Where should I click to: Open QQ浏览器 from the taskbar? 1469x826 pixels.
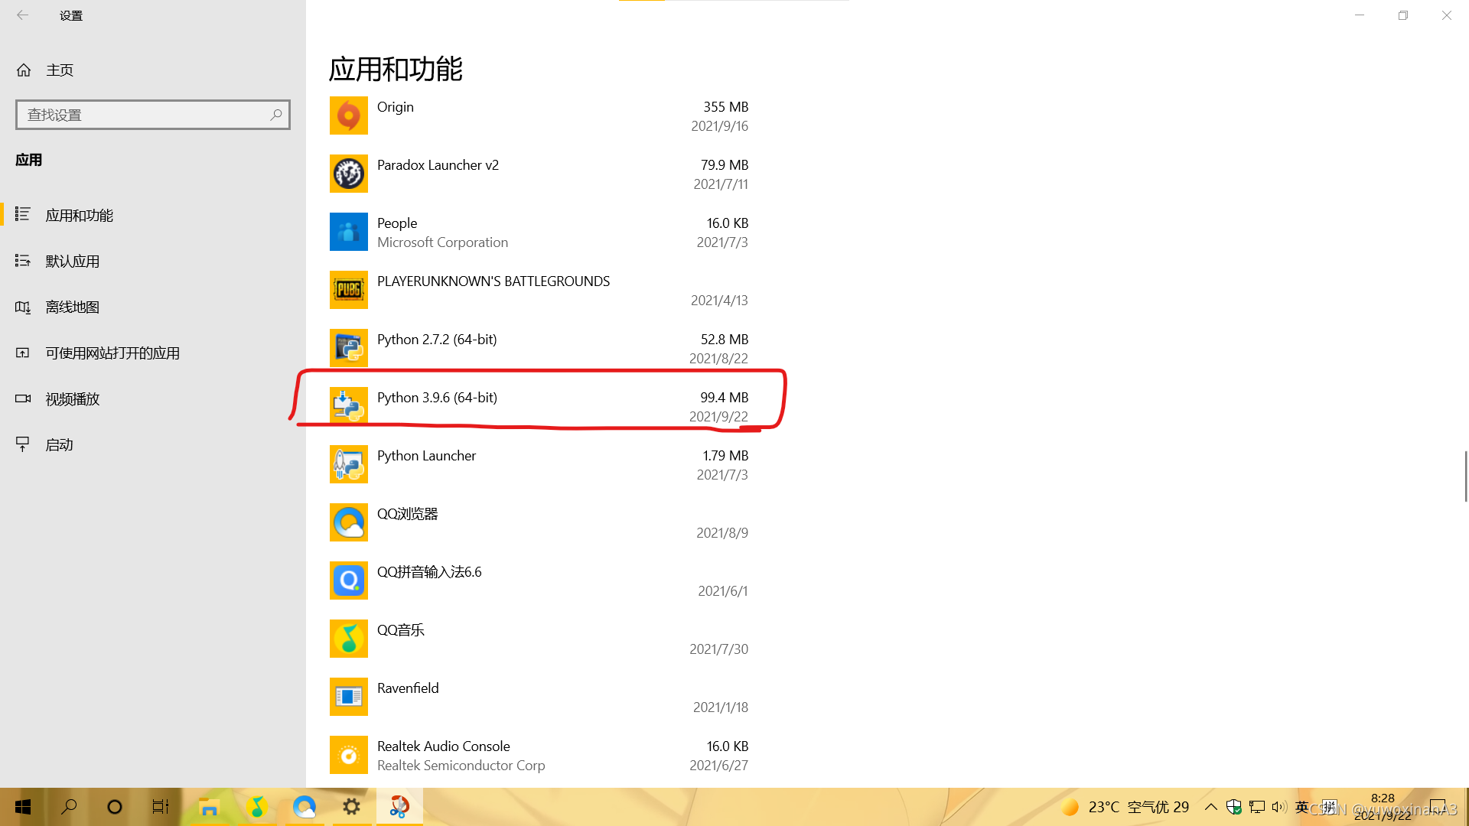[x=305, y=807]
